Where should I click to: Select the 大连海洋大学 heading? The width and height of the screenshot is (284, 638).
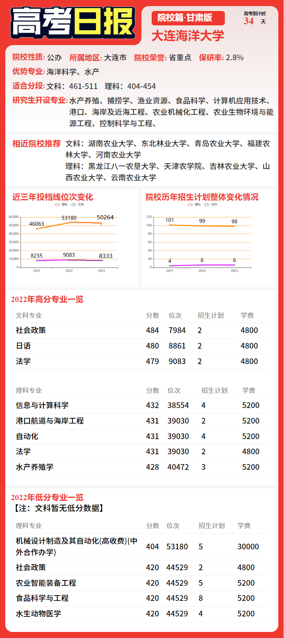point(188,36)
